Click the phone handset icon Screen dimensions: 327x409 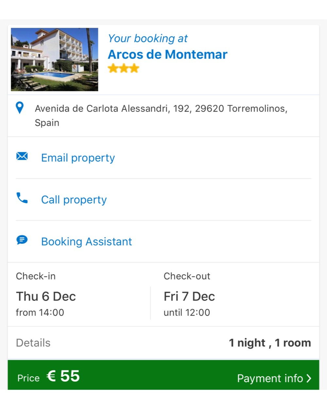coord(22,198)
